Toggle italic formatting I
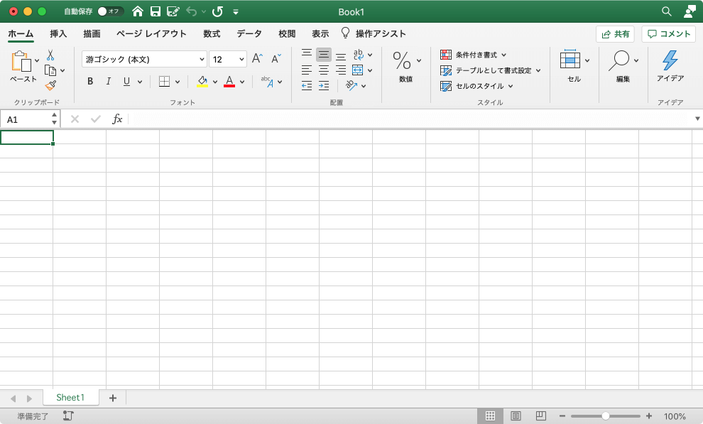 (108, 81)
